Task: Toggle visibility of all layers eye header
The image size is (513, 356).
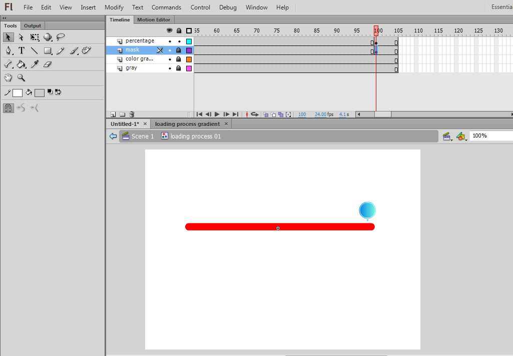Action: (169, 30)
